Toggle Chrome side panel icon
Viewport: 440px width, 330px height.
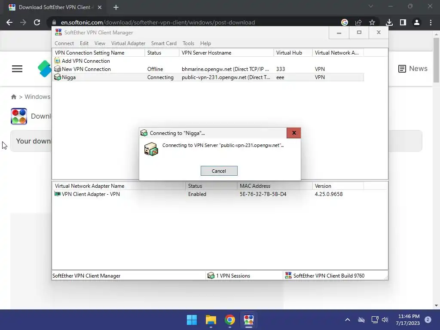tap(403, 22)
